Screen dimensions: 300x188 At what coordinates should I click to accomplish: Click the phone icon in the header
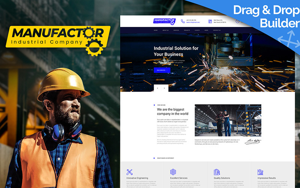(x=183, y=21)
